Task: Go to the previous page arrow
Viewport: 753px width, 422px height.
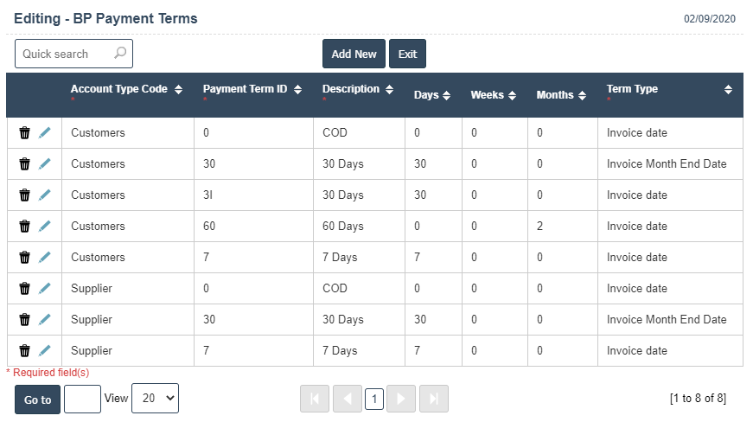Action: tap(348, 399)
